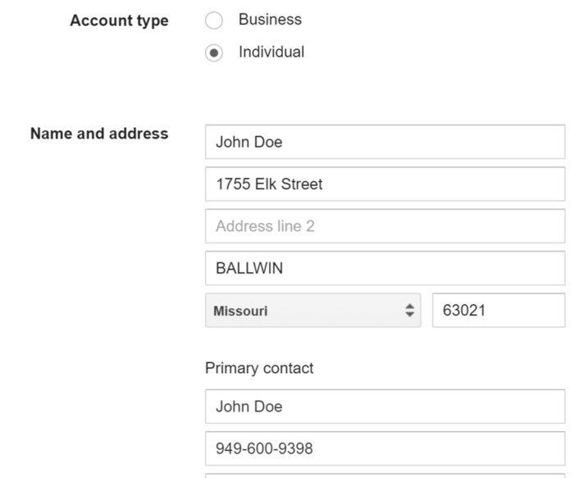
Task: Focus the 63021 zip code field
Action: pyautogui.click(x=498, y=311)
